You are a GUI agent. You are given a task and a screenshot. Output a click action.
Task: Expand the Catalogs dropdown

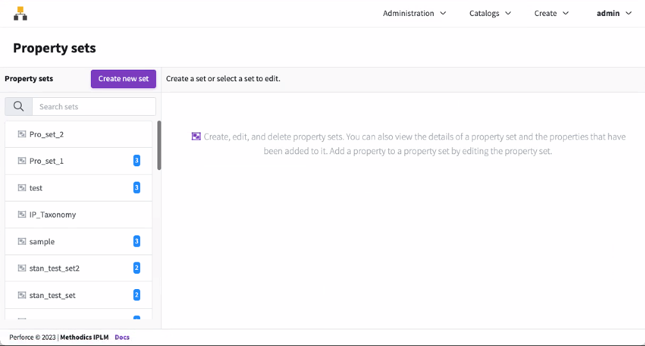(x=490, y=13)
